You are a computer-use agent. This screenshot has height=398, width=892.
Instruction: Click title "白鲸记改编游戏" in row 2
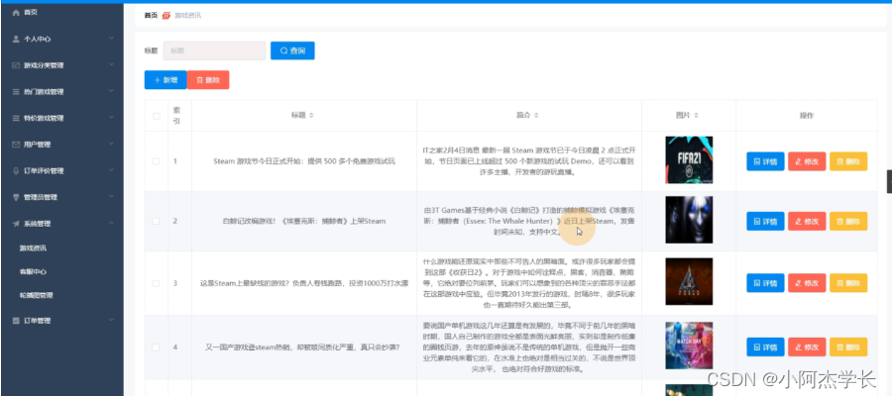[x=304, y=221]
